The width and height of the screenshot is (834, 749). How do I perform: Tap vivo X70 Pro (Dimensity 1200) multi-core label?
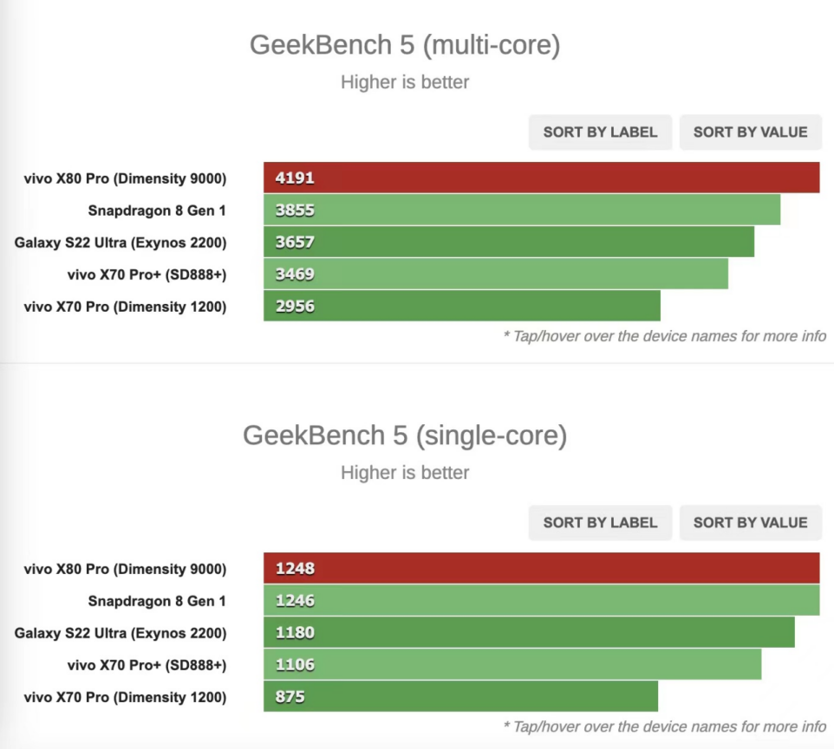(x=125, y=307)
